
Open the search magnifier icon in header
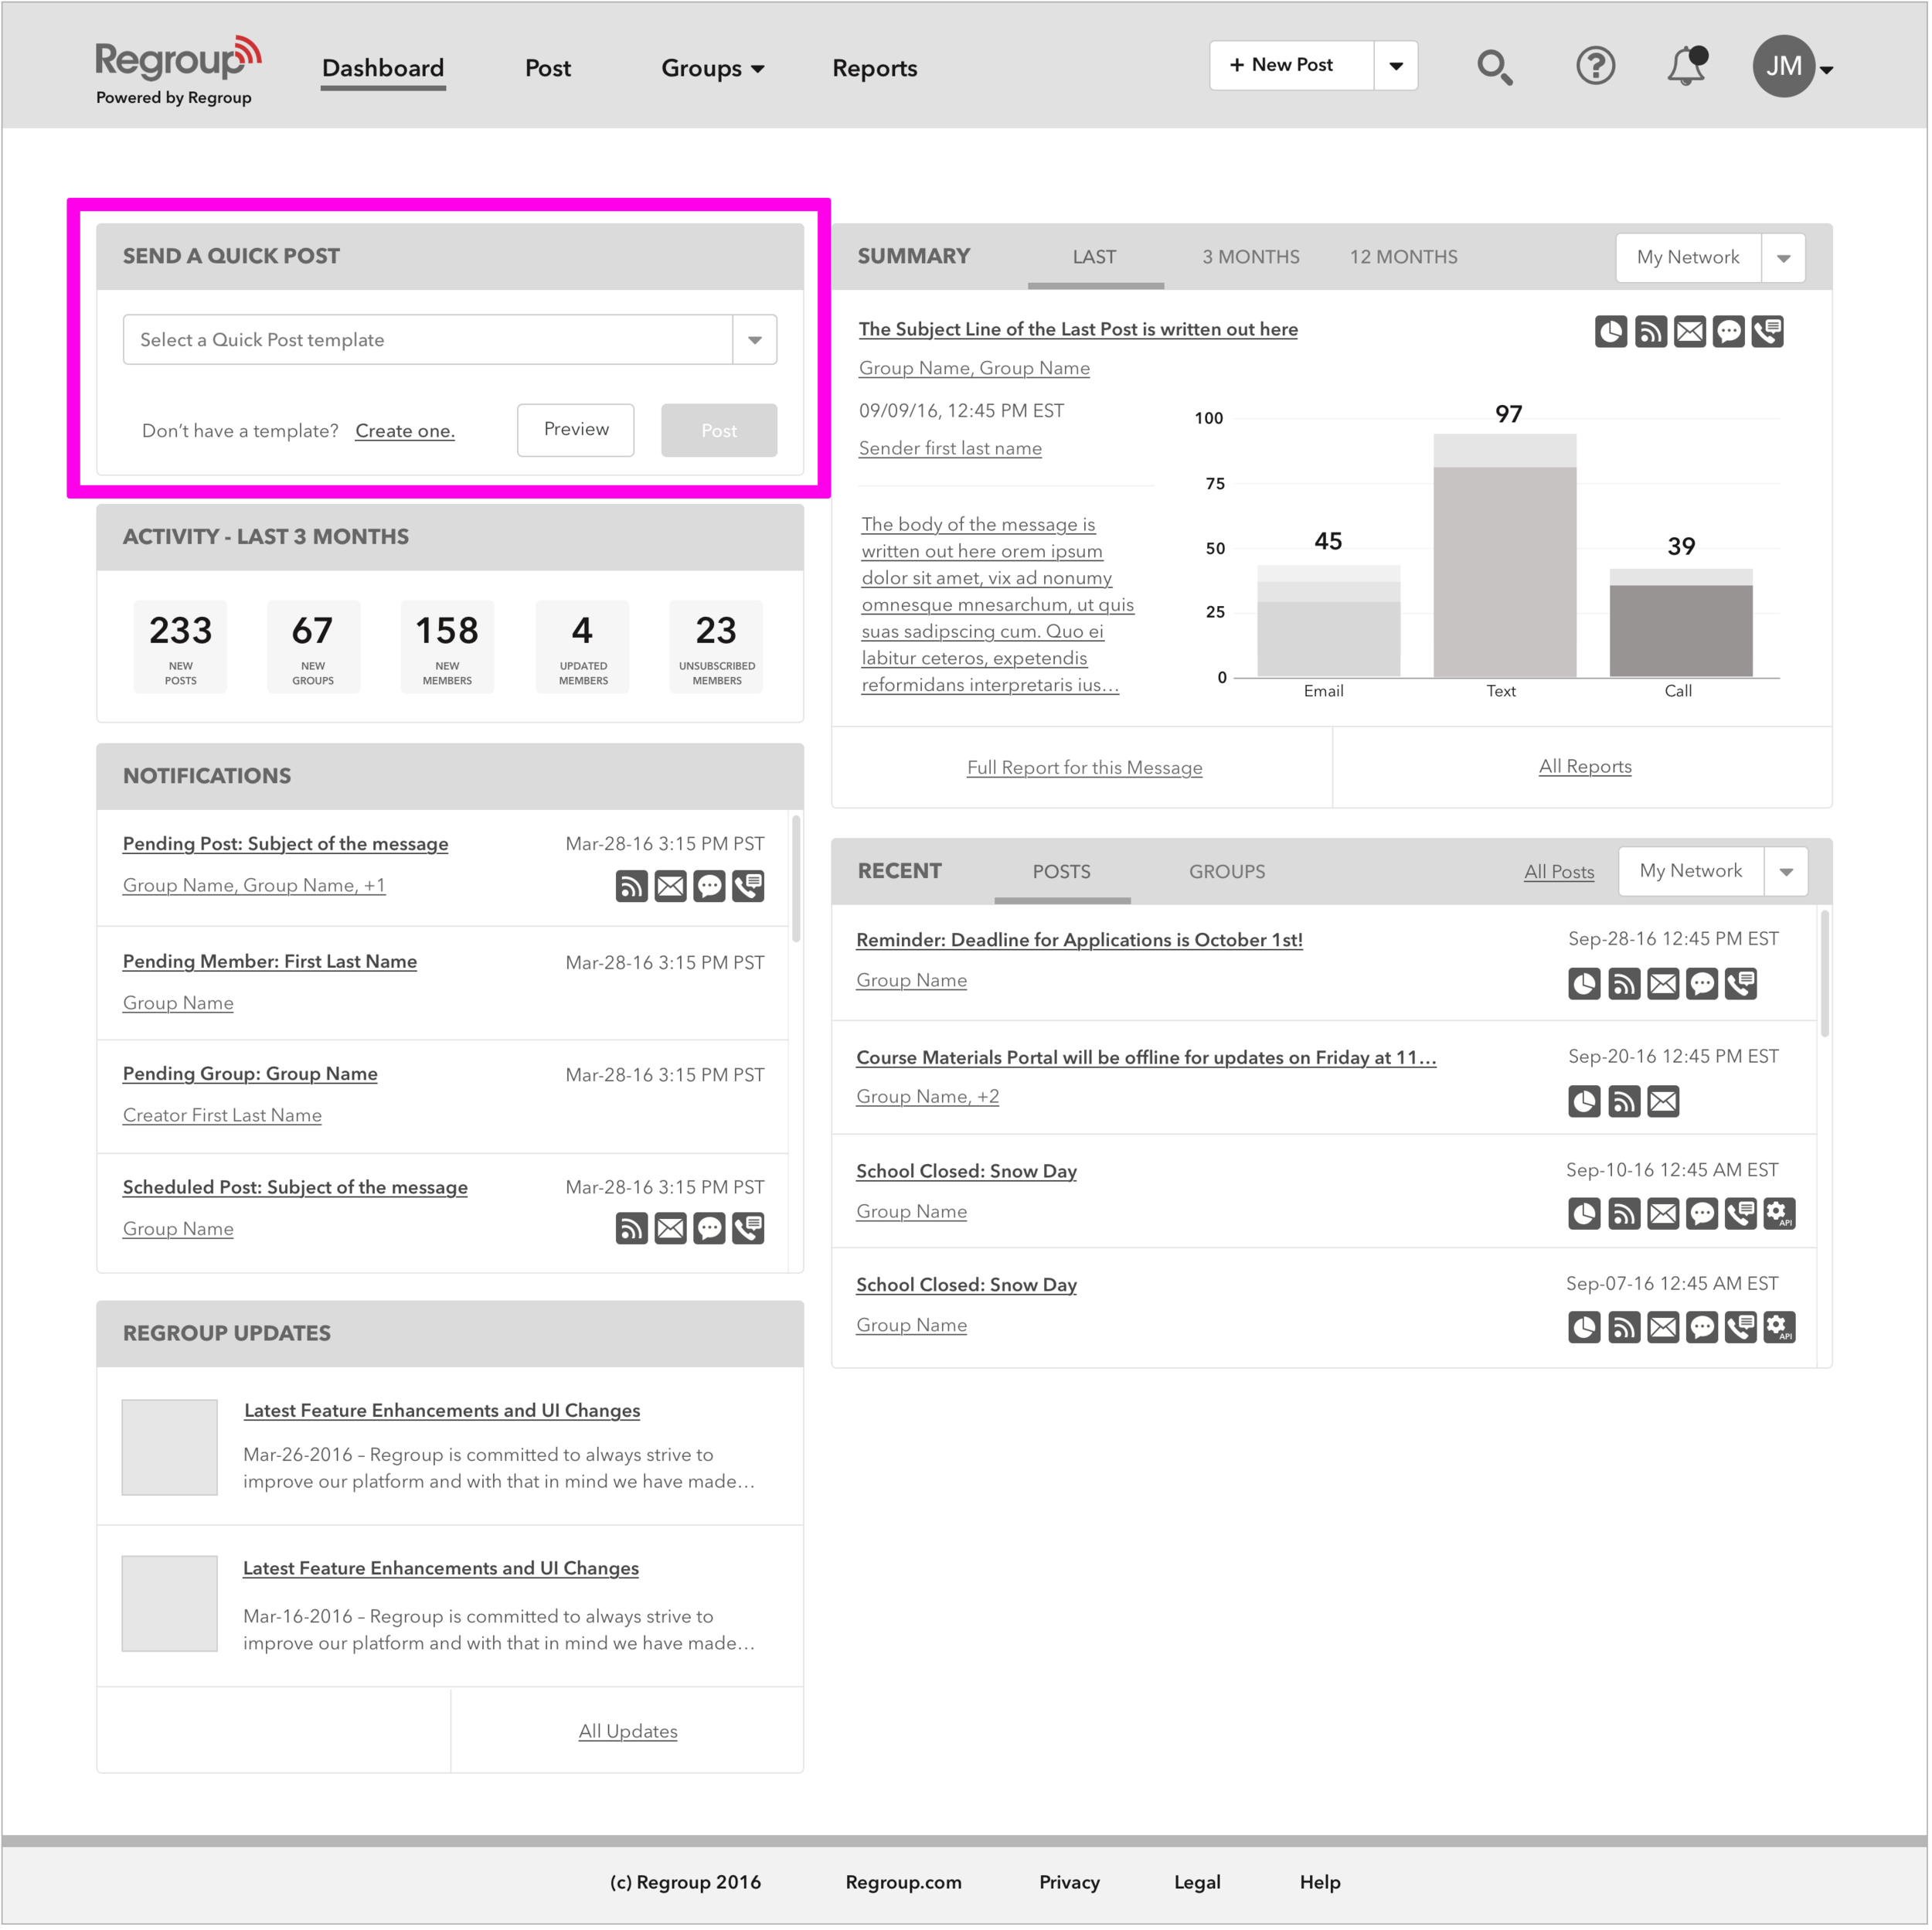[x=1495, y=67]
